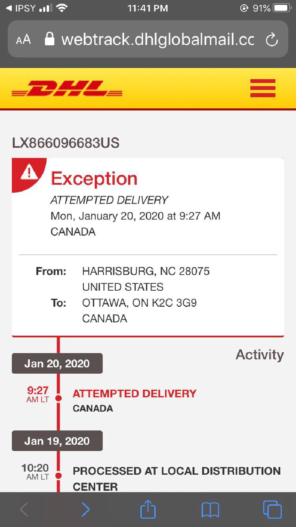The image size is (296, 527).
Task: Select tracking number LX866096683US
Action: [66, 143]
